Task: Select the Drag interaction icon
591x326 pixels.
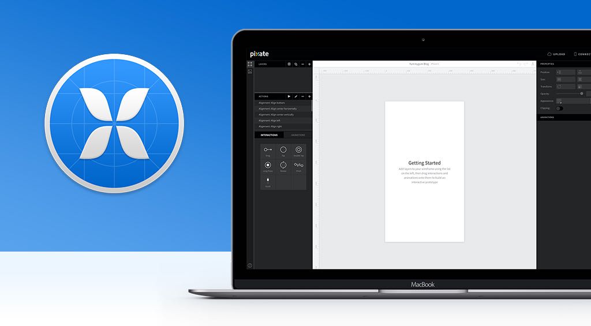Action: tap(268, 150)
